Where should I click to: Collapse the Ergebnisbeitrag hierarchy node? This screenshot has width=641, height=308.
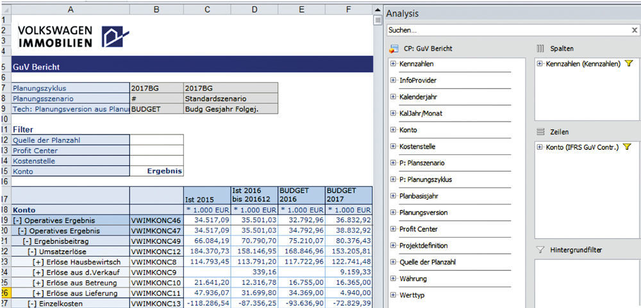coord(28,241)
